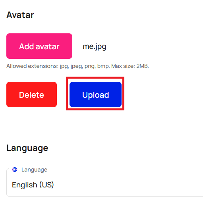
Task: Click the Allowed extensions hint text
Action: 77,66
